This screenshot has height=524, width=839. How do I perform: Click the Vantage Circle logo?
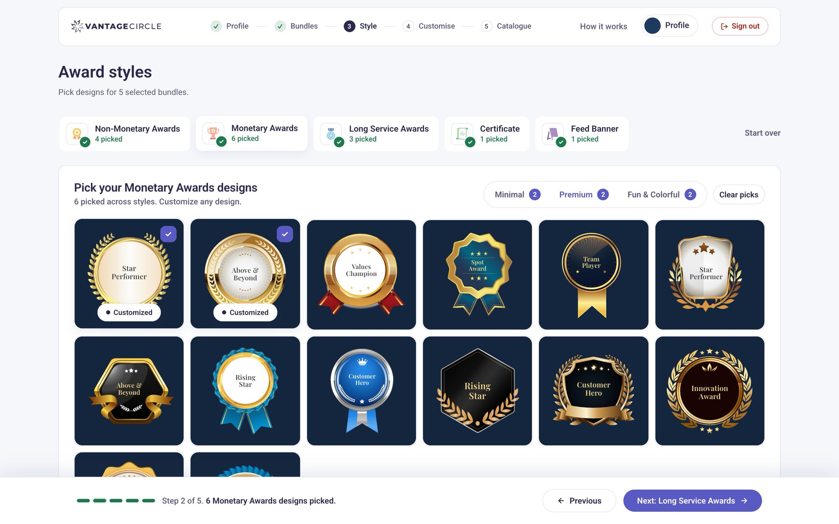click(x=116, y=26)
